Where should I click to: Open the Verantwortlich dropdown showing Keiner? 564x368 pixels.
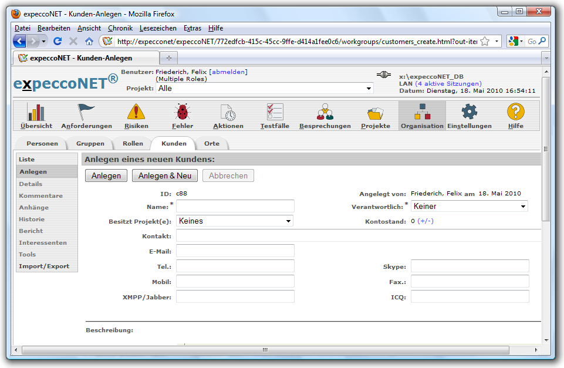(469, 206)
